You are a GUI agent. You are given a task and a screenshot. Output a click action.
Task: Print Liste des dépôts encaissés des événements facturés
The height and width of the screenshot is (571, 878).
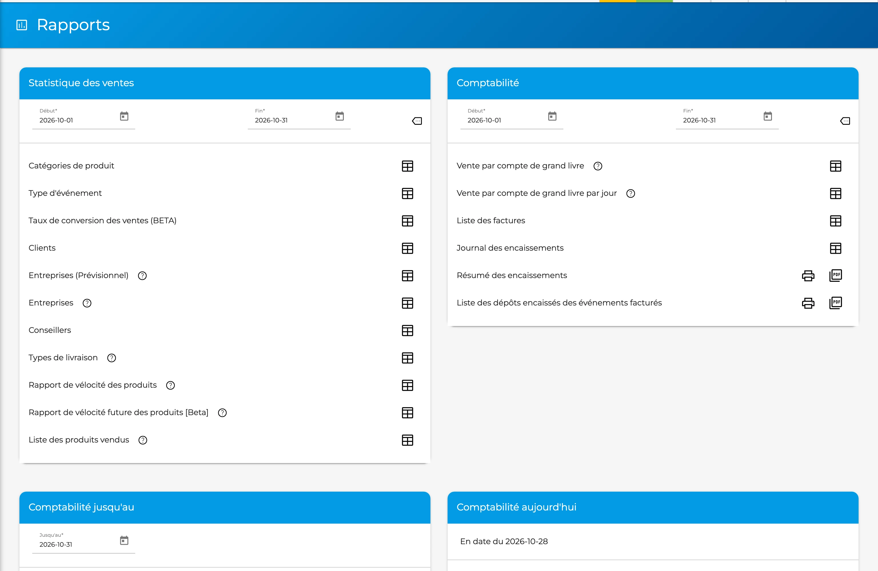tap(808, 303)
